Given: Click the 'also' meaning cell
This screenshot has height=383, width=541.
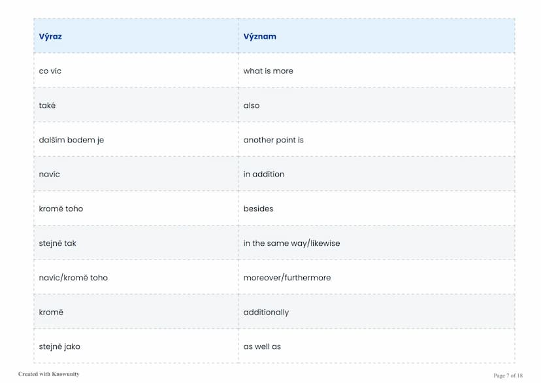Looking at the screenshot, I should click(376, 105).
